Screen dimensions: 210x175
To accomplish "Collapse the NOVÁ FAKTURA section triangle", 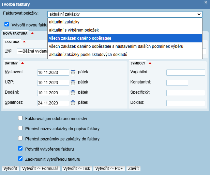I will (32, 33).
